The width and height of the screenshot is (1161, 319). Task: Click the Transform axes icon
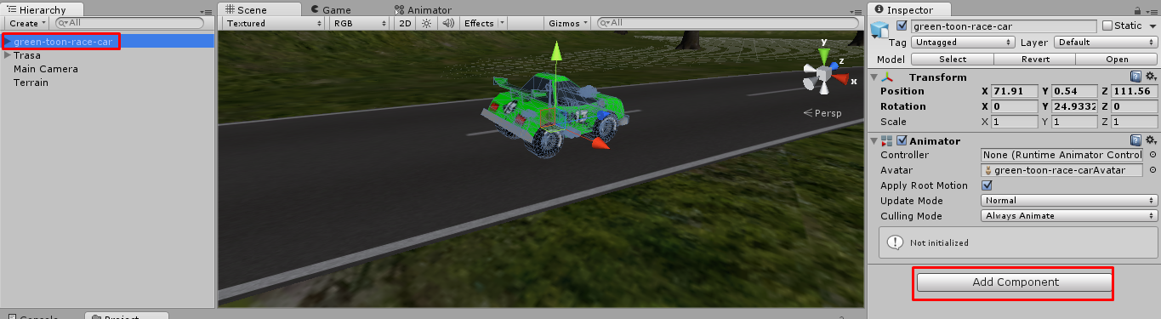pyautogui.click(x=888, y=77)
